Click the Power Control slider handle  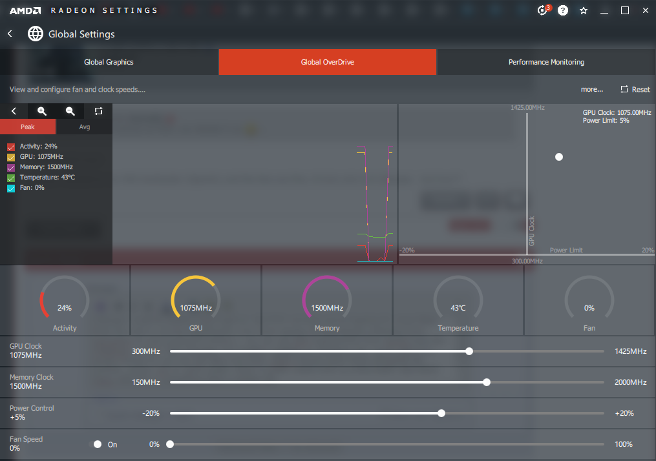(441, 413)
